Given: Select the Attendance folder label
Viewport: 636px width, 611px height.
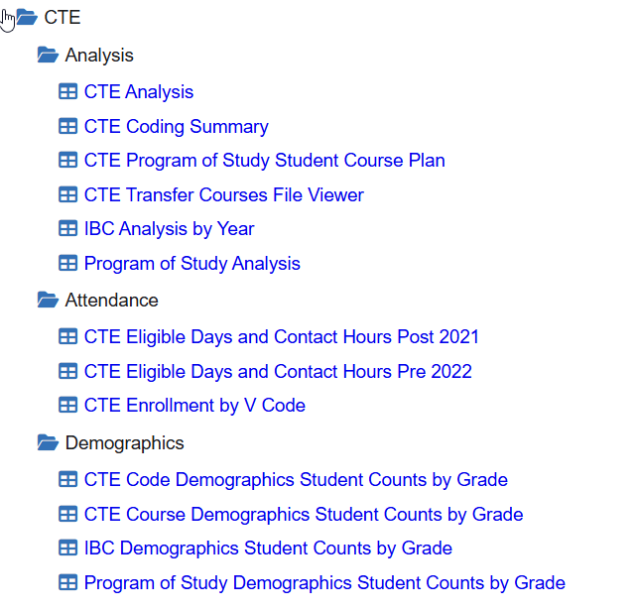Looking at the screenshot, I should pyautogui.click(x=111, y=301).
